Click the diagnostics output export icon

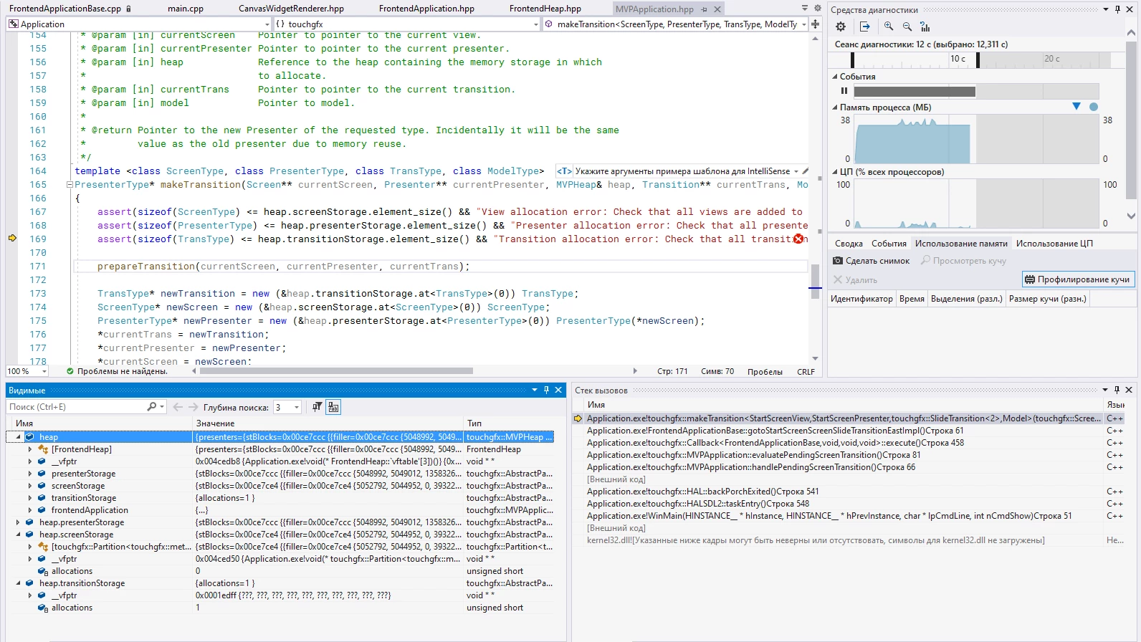click(865, 27)
